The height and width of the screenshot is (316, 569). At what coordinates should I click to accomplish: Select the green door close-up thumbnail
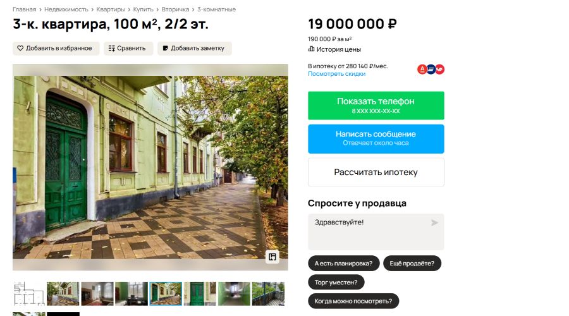200,293
